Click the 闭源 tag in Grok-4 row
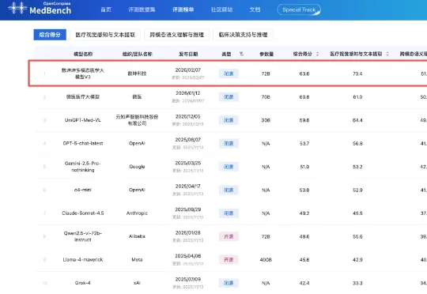This screenshot has width=427, height=294. click(229, 283)
